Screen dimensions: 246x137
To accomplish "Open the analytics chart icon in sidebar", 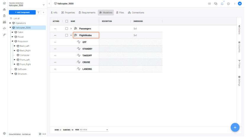I will coord(4,22).
